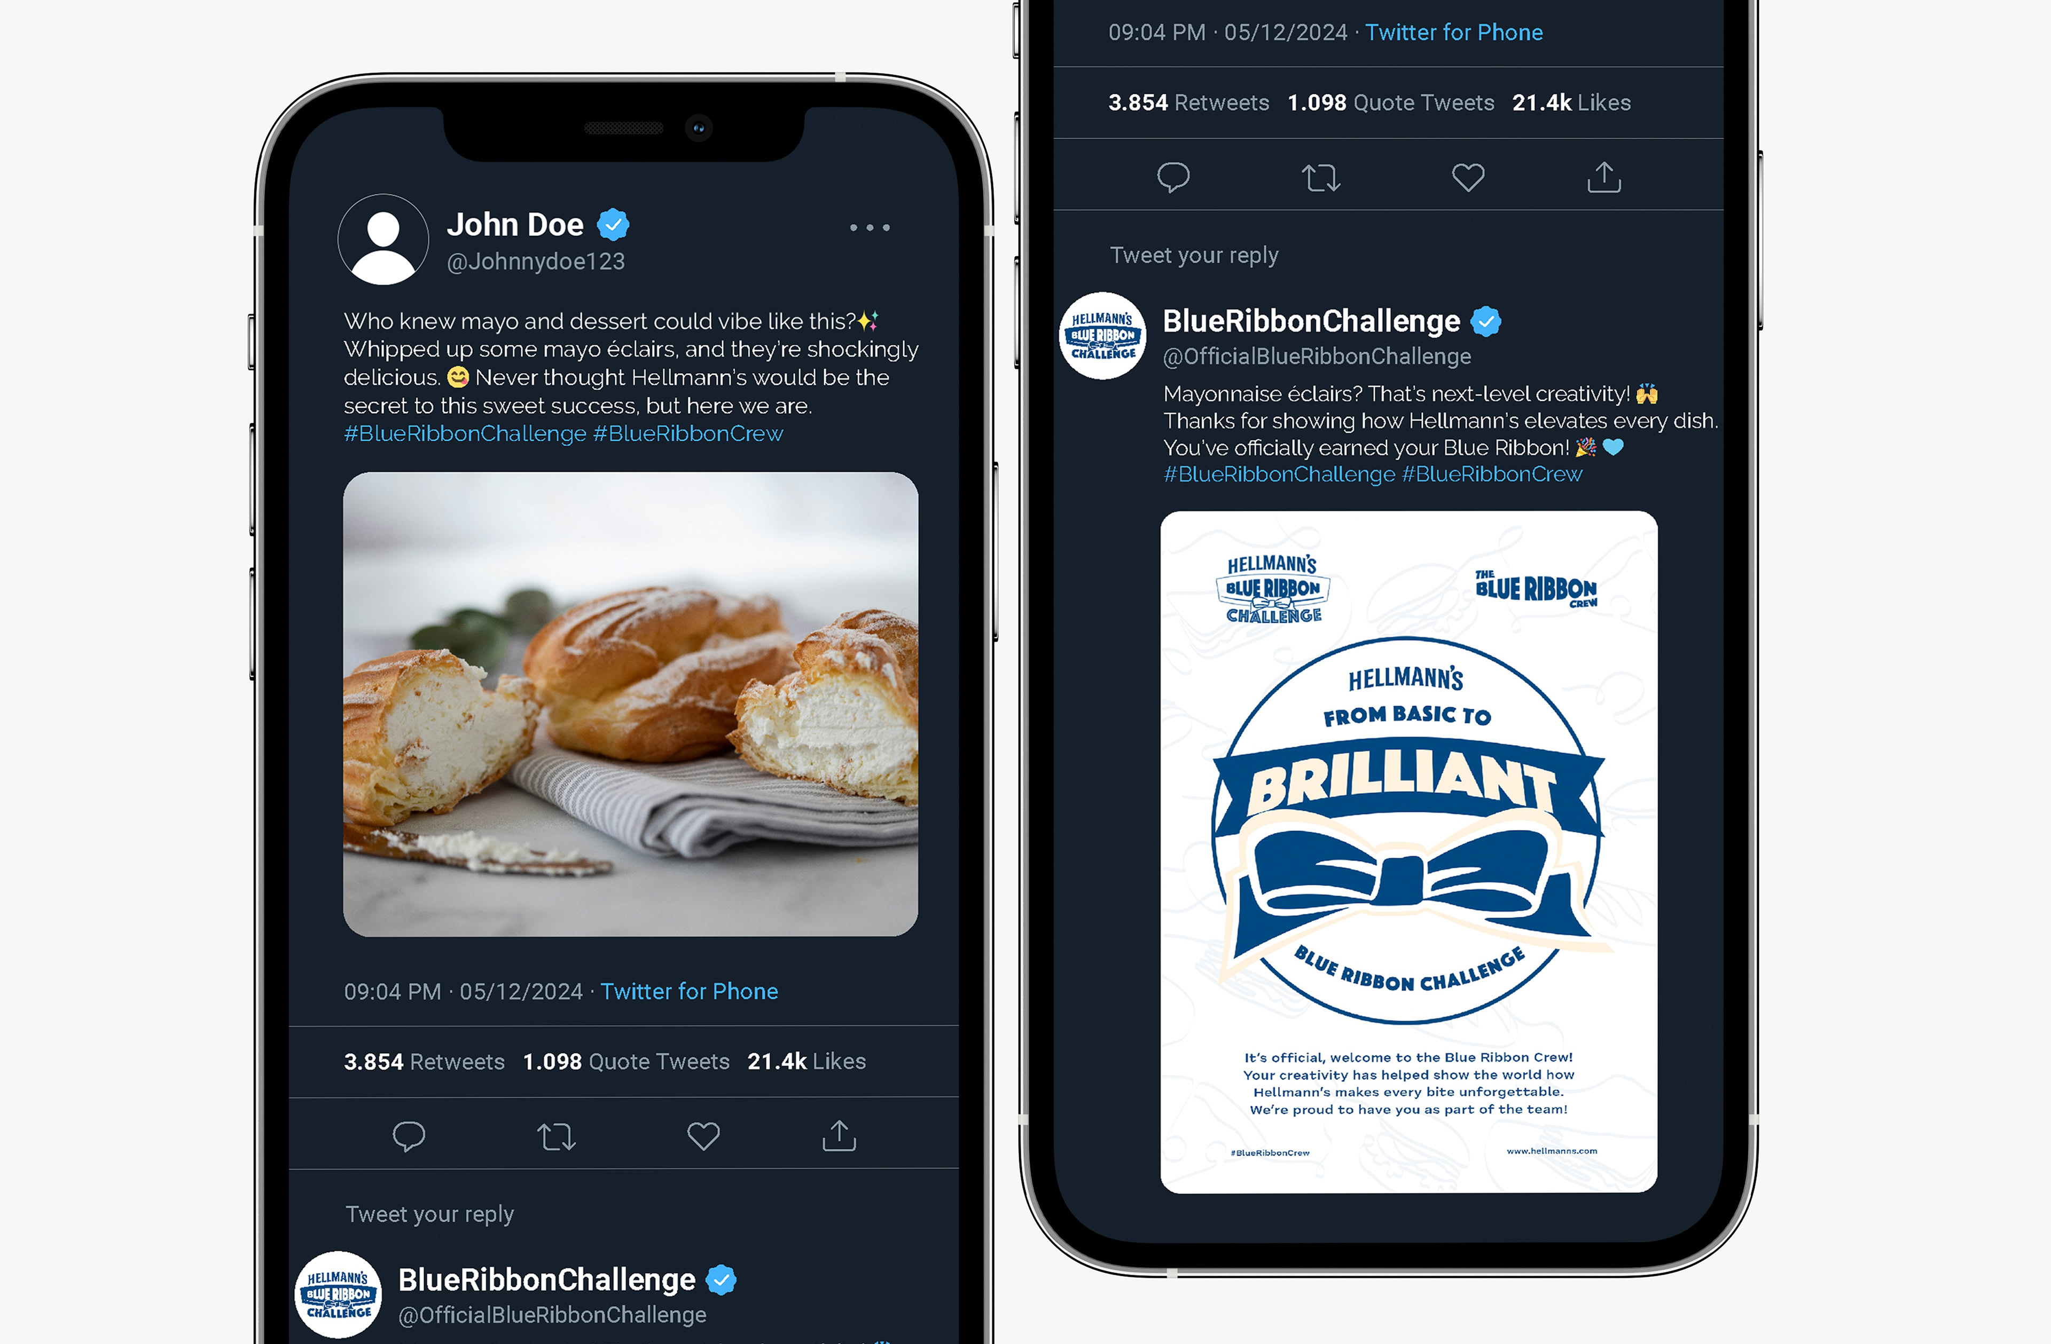Open the #BlueRibbonCrew hashtag in John Doe's tweet

pos(688,433)
